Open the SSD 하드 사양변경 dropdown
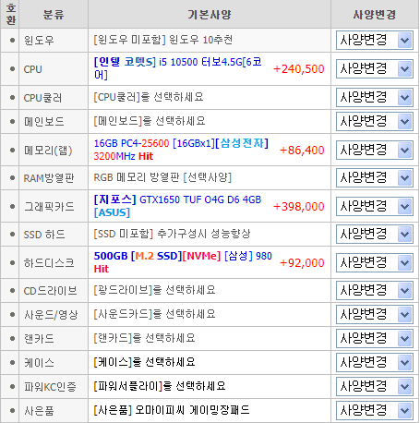The height and width of the screenshot is (423, 420). 374,235
